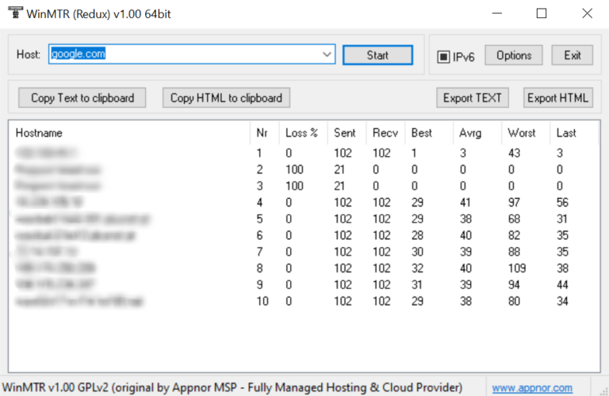
Task: Click the Loss % column header
Action: (x=301, y=133)
